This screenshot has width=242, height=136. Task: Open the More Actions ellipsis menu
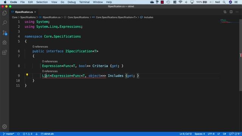[x=237, y=12]
